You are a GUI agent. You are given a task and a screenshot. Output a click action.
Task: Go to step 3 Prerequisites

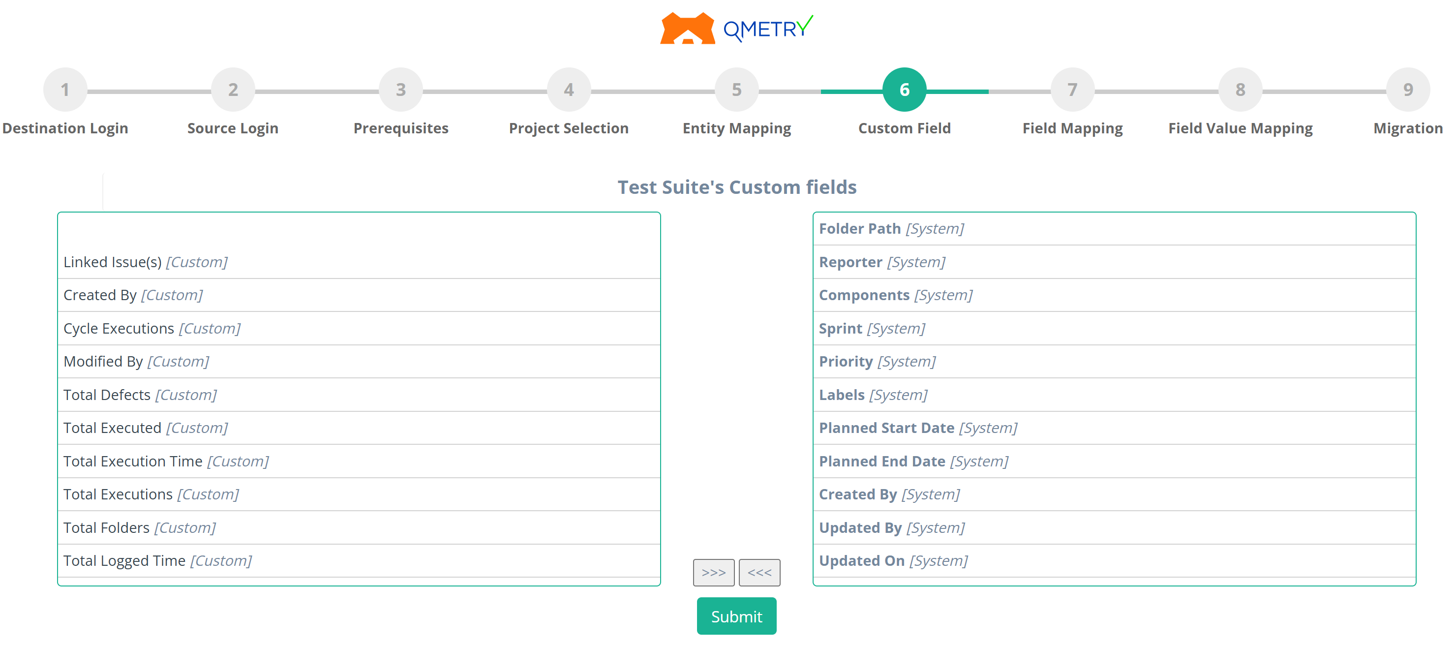coord(401,90)
